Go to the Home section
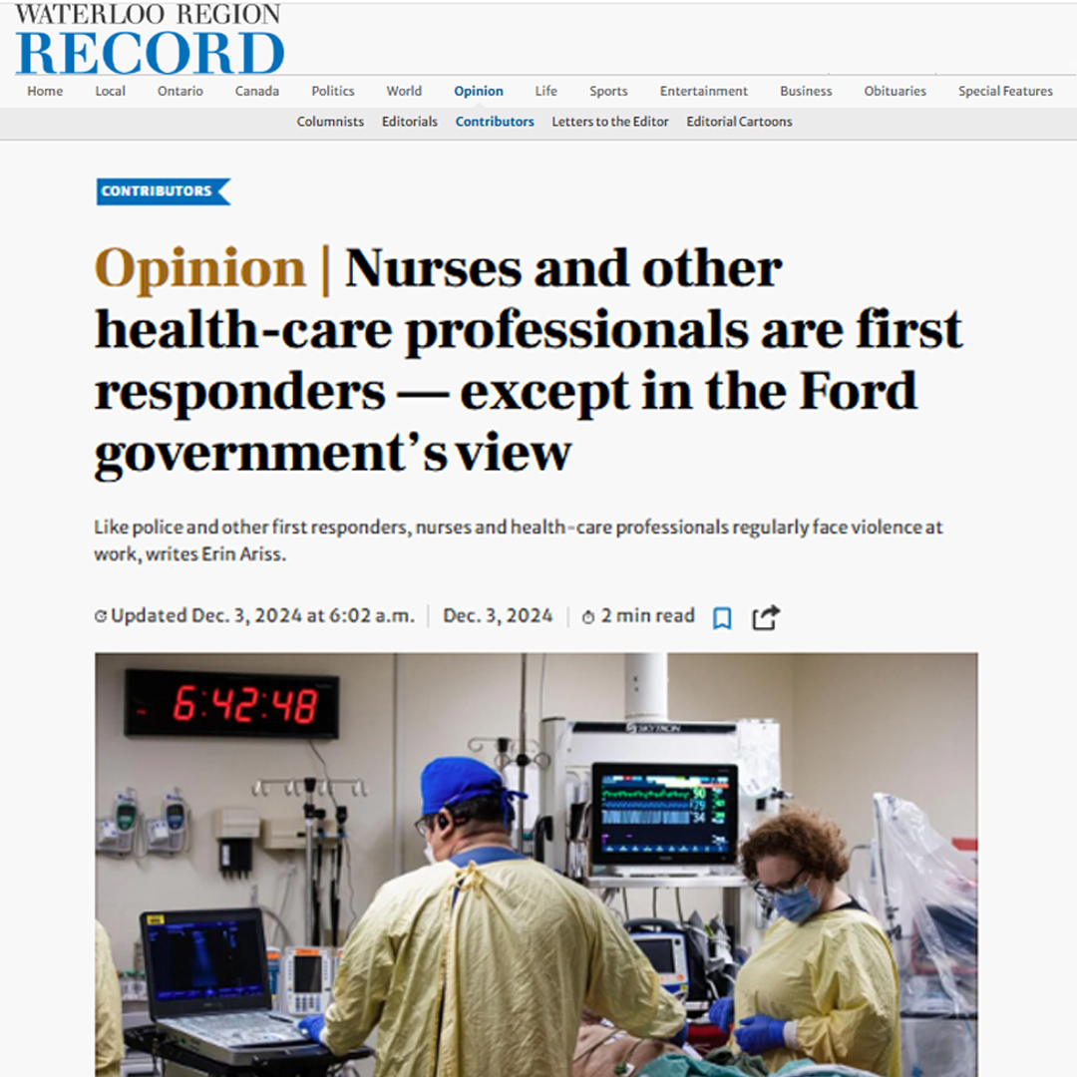This screenshot has width=1077, height=1077. 44,91
